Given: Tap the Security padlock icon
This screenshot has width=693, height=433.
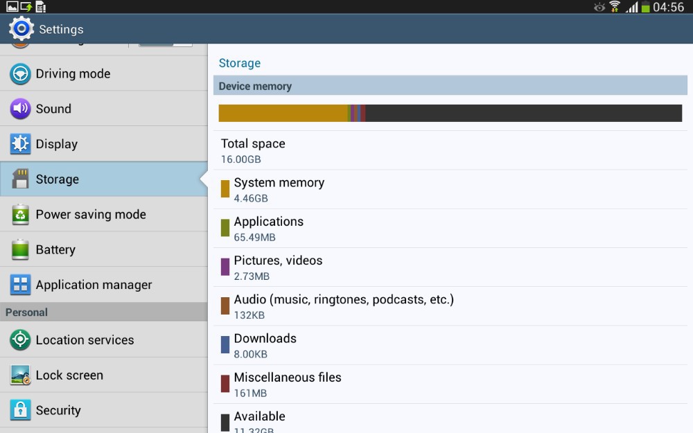Looking at the screenshot, I should [20, 410].
